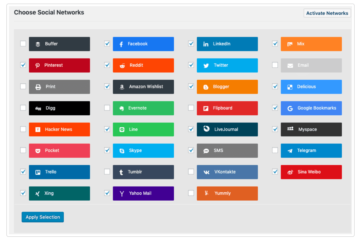Click the Facebook f icon
361x244 pixels.
click(121, 44)
